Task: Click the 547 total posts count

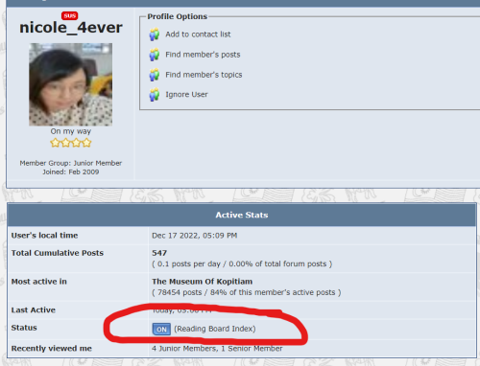Action: coord(159,253)
